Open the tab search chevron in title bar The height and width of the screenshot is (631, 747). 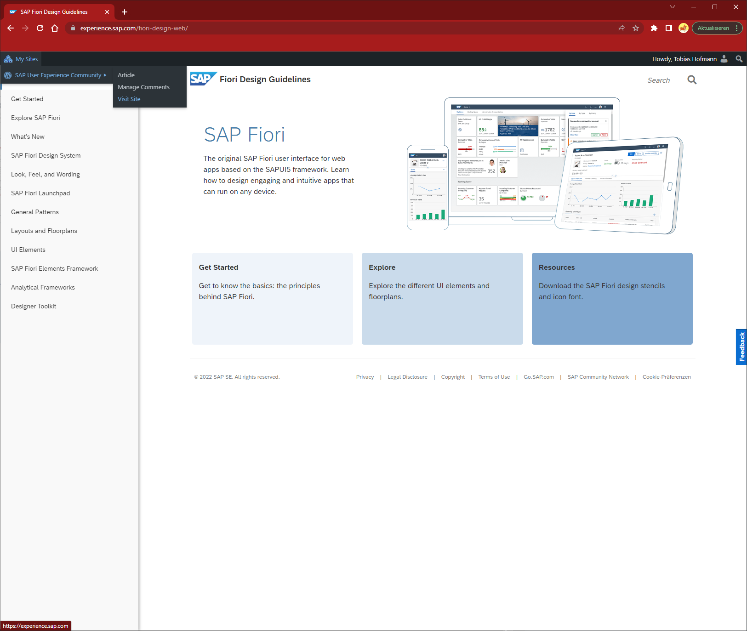coord(673,7)
